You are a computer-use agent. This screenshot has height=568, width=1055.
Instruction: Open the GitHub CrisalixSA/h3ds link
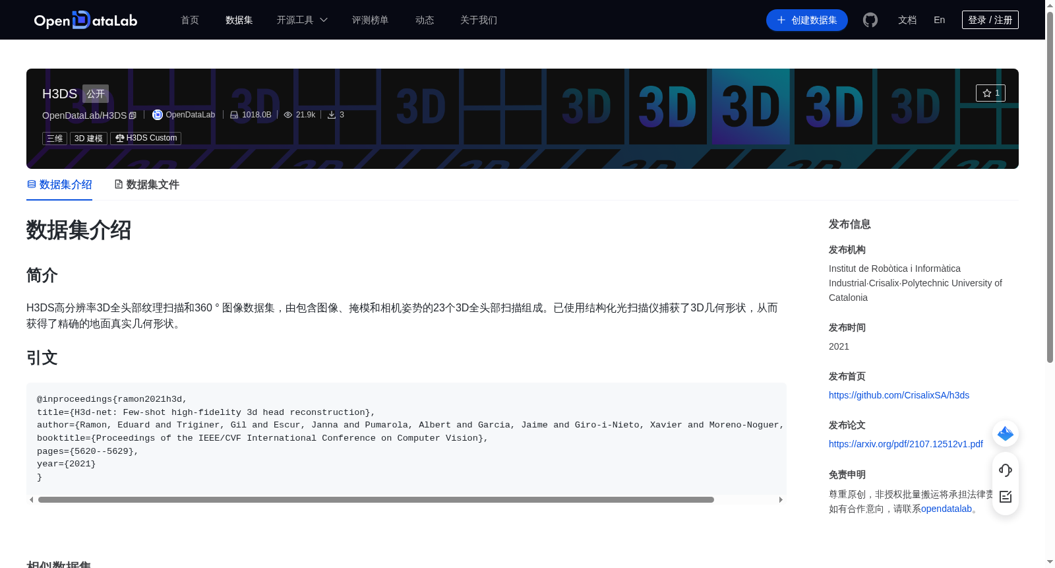click(x=899, y=395)
